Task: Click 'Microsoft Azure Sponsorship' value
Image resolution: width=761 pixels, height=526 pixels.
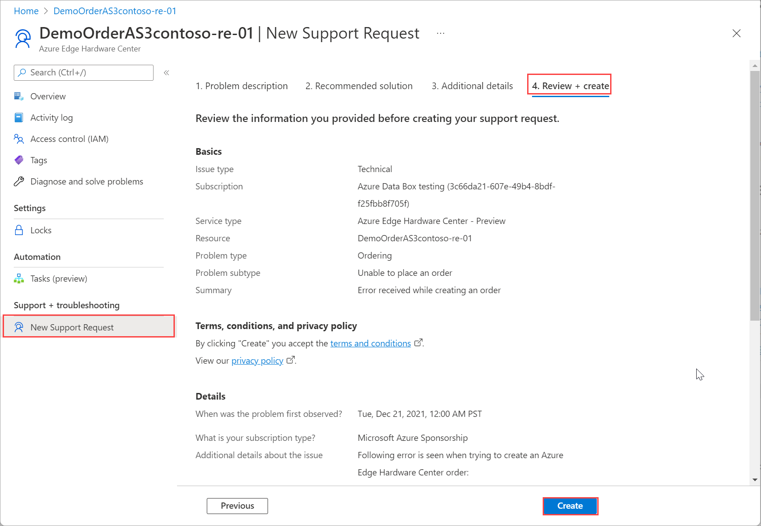Action: pyautogui.click(x=413, y=438)
